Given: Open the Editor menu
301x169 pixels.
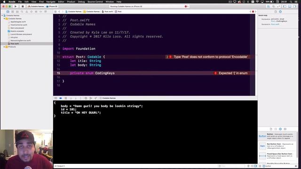Looking at the screenshot, I should coord(61,2).
